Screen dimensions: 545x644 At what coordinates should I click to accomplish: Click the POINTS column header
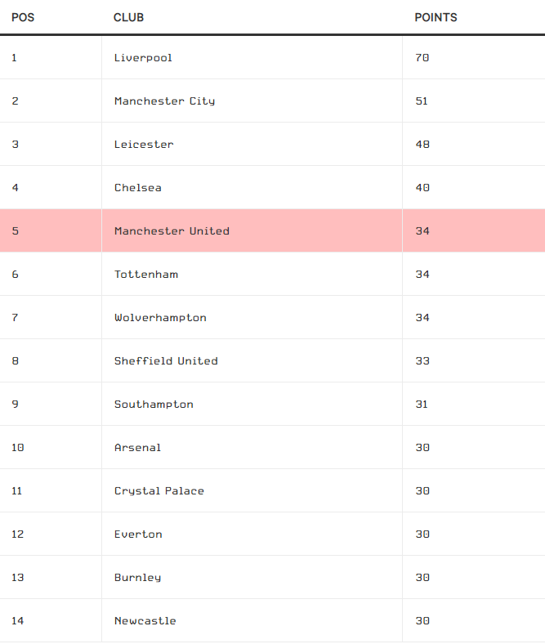(x=436, y=17)
